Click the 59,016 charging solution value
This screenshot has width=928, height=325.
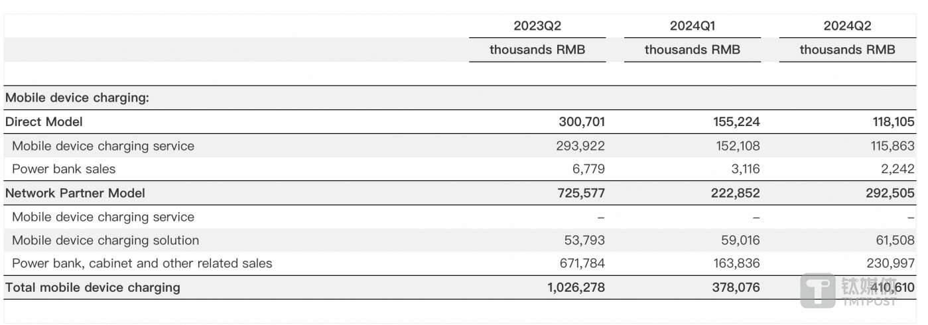pos(739,240)
